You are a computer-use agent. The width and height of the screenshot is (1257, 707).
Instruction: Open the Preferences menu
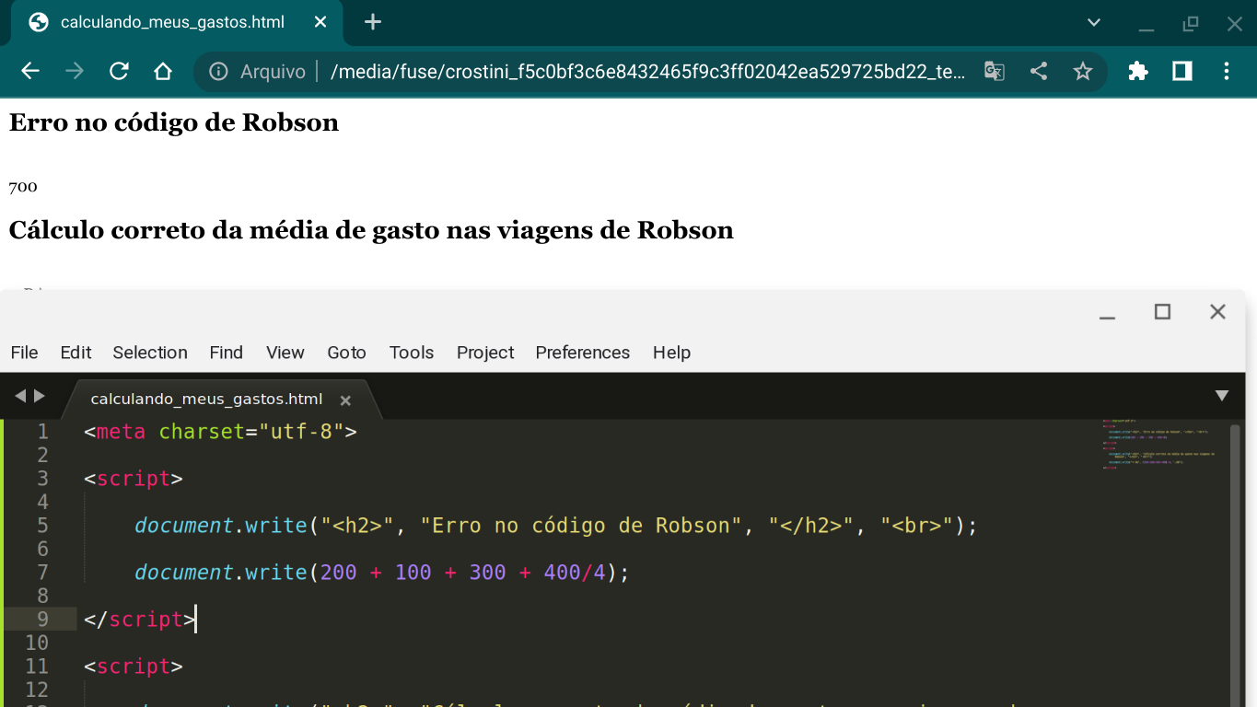[x=583, y=353]
